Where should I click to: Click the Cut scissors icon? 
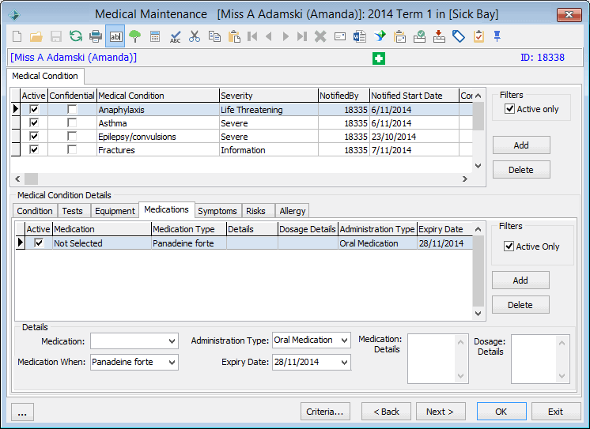point(195,36)
